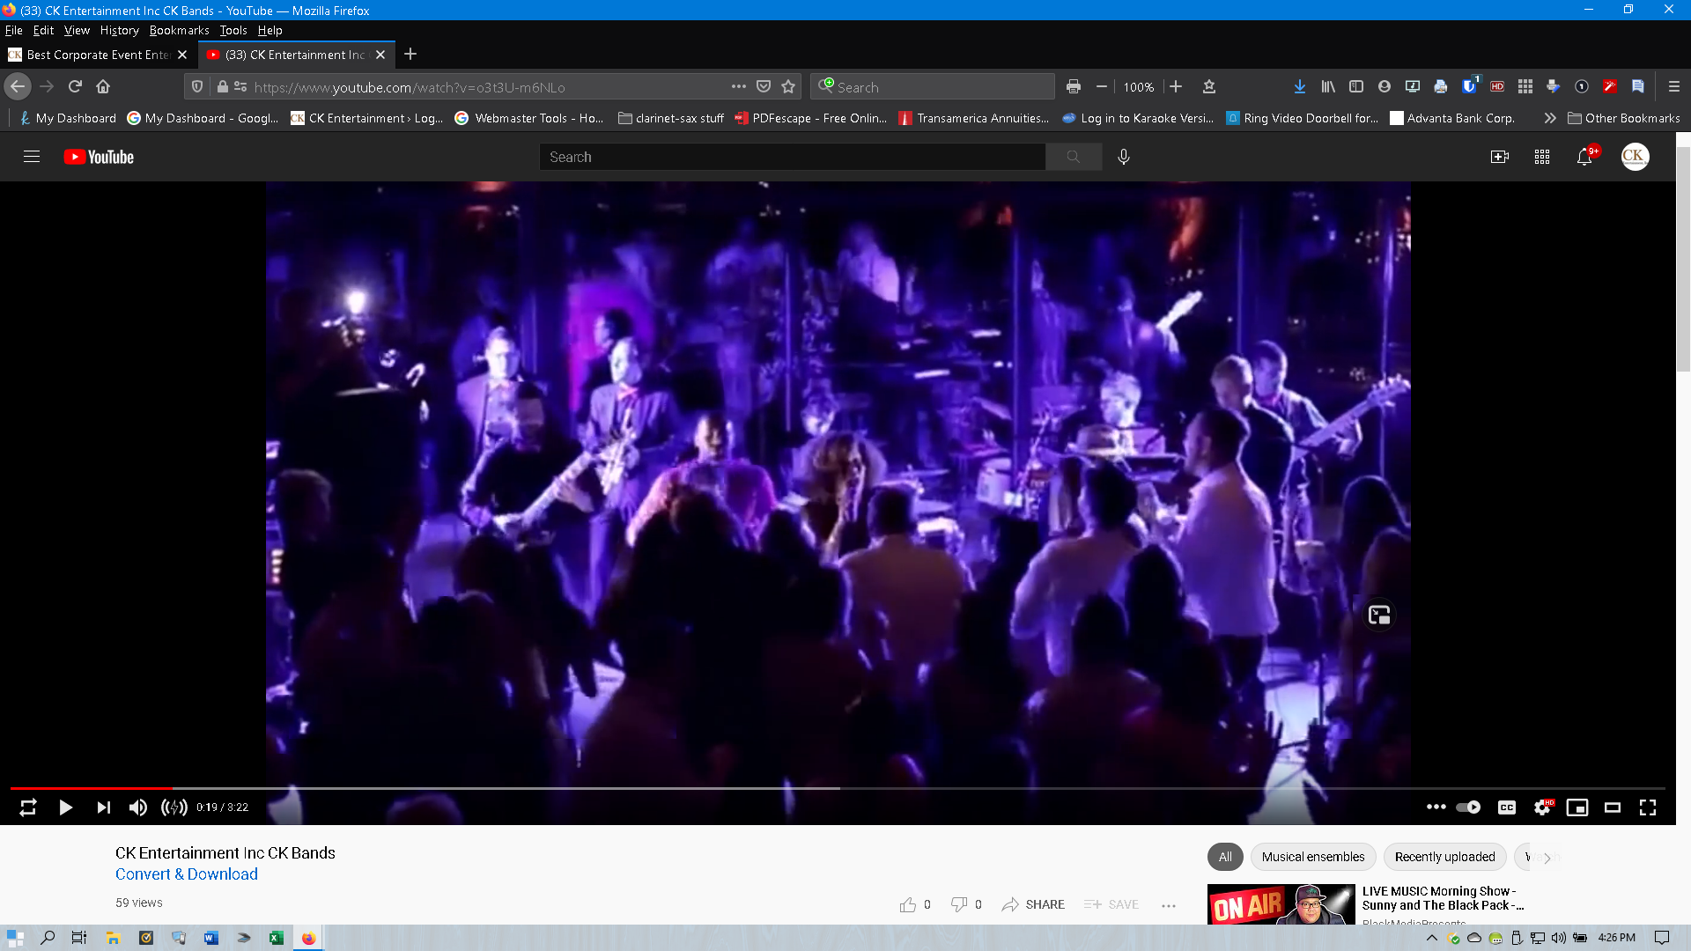The height and width of the screenshot is (951, 1691).
Task: Select the Musical ensembles filter chip
Action: tap(1313, 857)
